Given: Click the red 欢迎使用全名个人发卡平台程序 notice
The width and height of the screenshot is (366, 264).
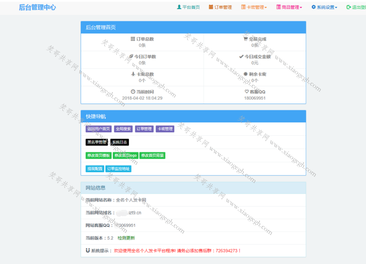Looking at the screenshot, I should coord(177,250).
